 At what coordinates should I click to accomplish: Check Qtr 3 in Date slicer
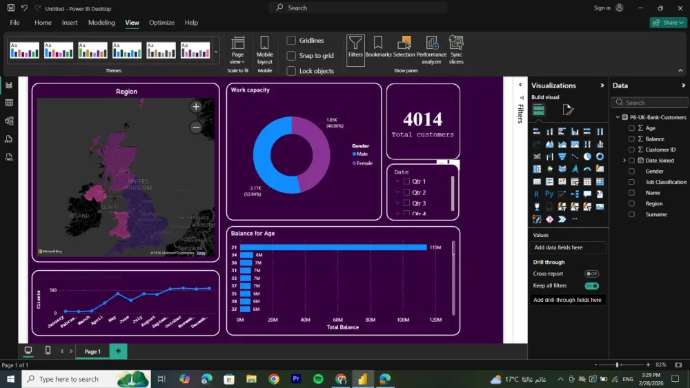tap(406, 203)
